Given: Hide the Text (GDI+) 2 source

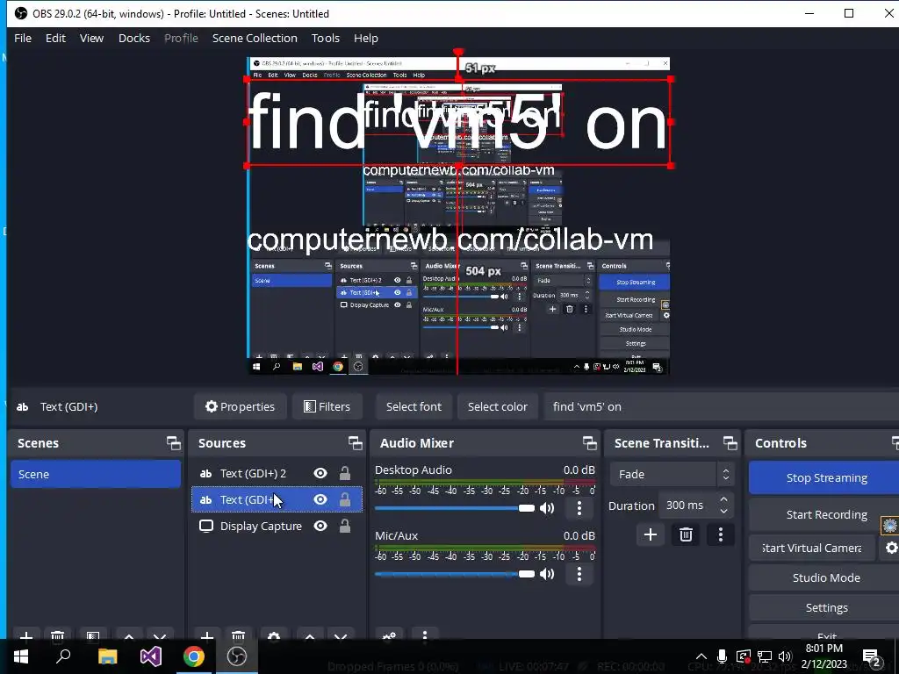Looking at the screenshot, I should coord(320,473).
